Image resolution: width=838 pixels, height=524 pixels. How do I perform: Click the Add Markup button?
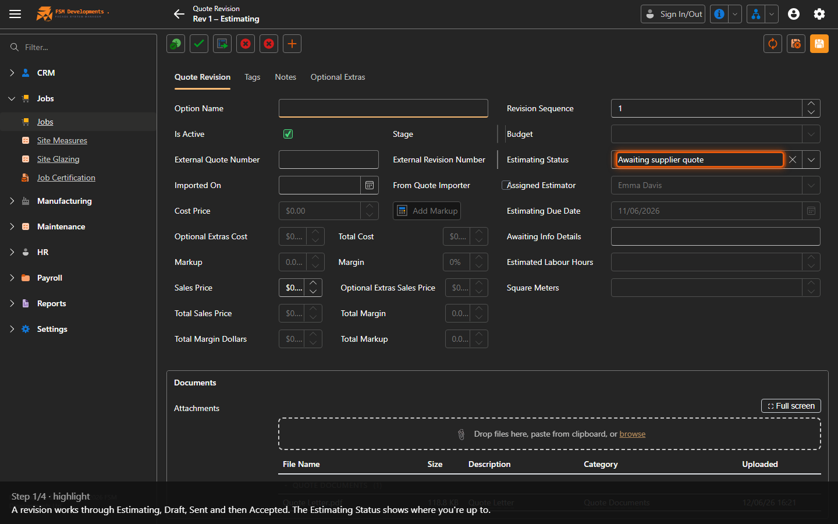coord(427,211)
